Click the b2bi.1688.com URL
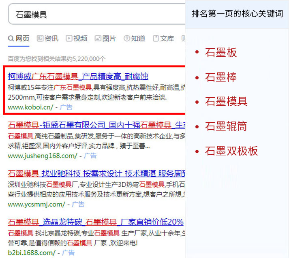 31,253
